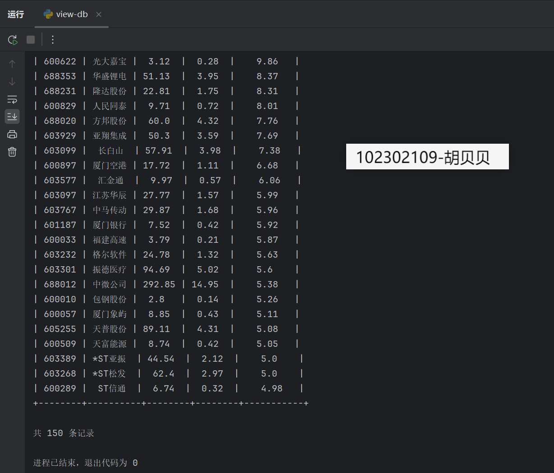Image resolution: width=554 pixels, height=473 pixels.
Task: Select stock code 688020
Action: coord(60,121)
